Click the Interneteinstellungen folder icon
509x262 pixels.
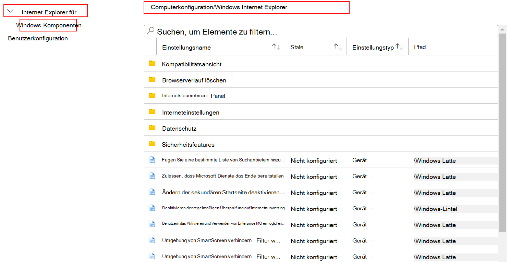(x=152, y=112)
